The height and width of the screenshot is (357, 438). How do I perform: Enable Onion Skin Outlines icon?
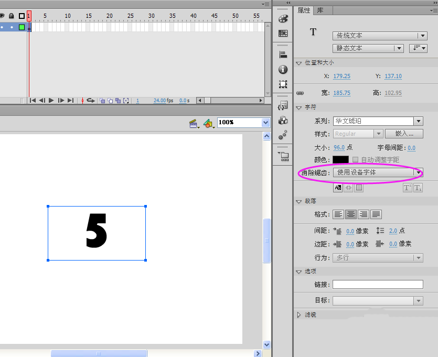tap(110, 101)
